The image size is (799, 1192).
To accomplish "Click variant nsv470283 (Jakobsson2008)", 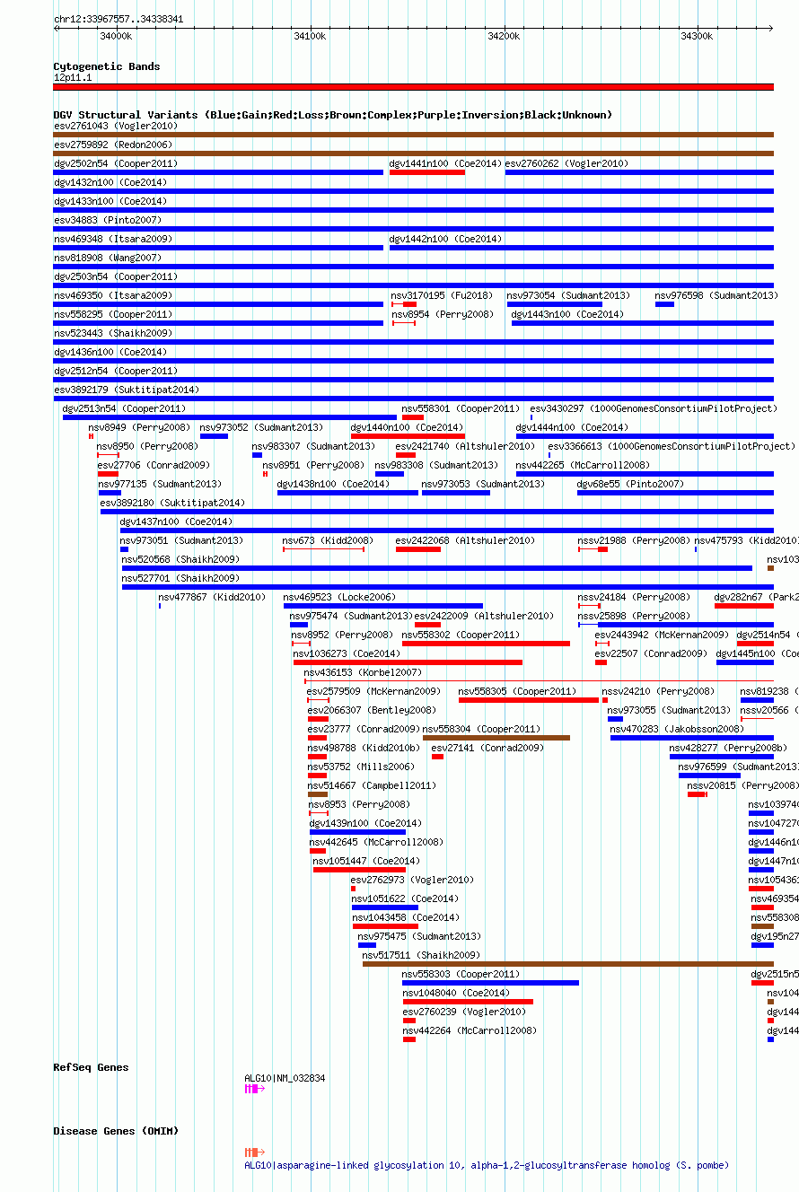I will [677, 729].
